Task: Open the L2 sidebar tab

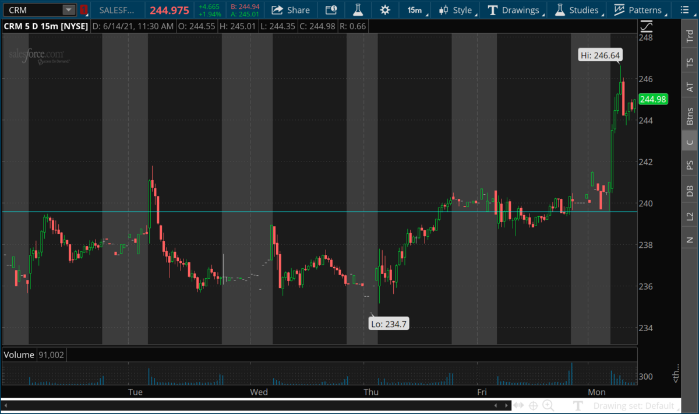Action: [690, 216]
